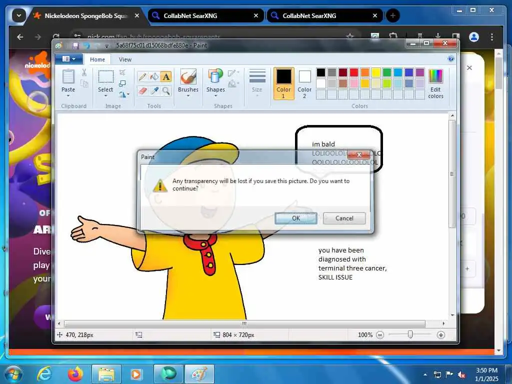Click the Save icon in Paint quick access toolbar
Image resolution: width=512 pixels, height=384 pixels.
click(x=75, y=45)
